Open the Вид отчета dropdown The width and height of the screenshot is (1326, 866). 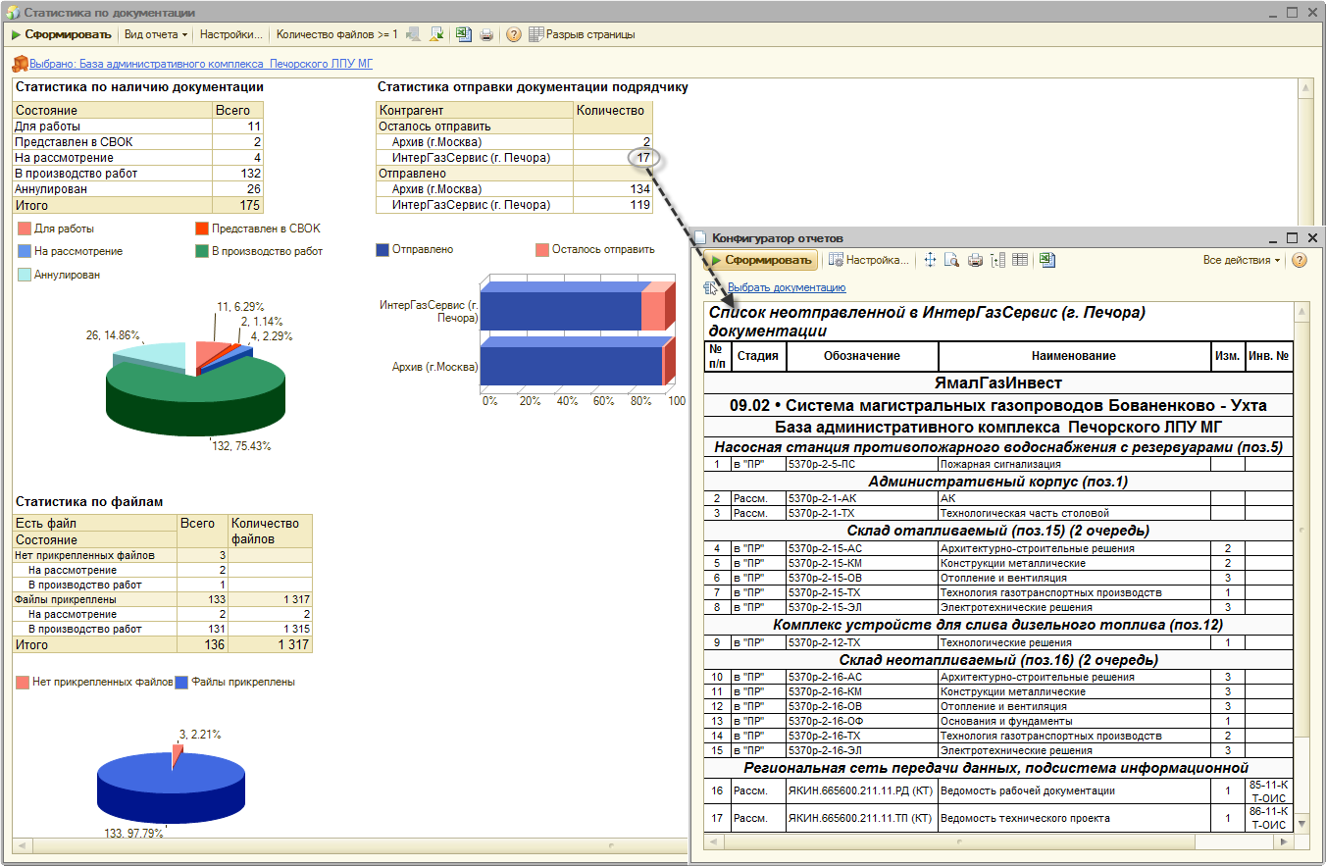155,34
